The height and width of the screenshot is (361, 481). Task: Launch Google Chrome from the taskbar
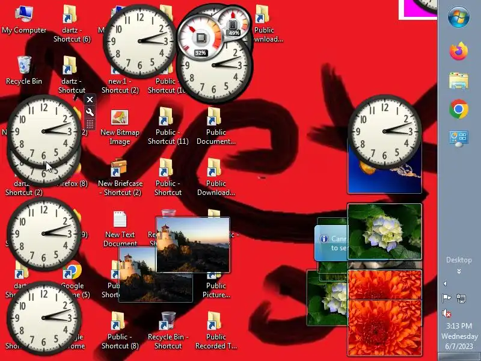(x=459, y=109)
